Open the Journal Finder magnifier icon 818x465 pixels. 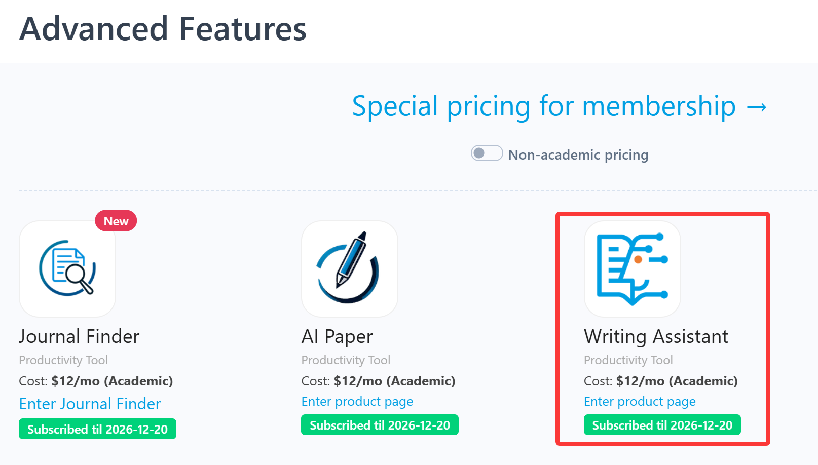click(x=67, y=268)
